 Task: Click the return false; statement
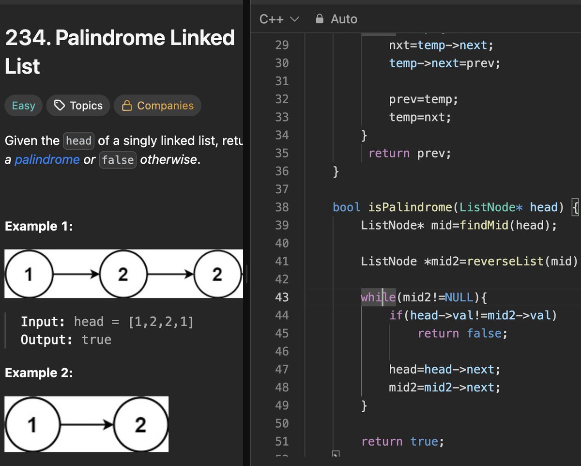462,334
